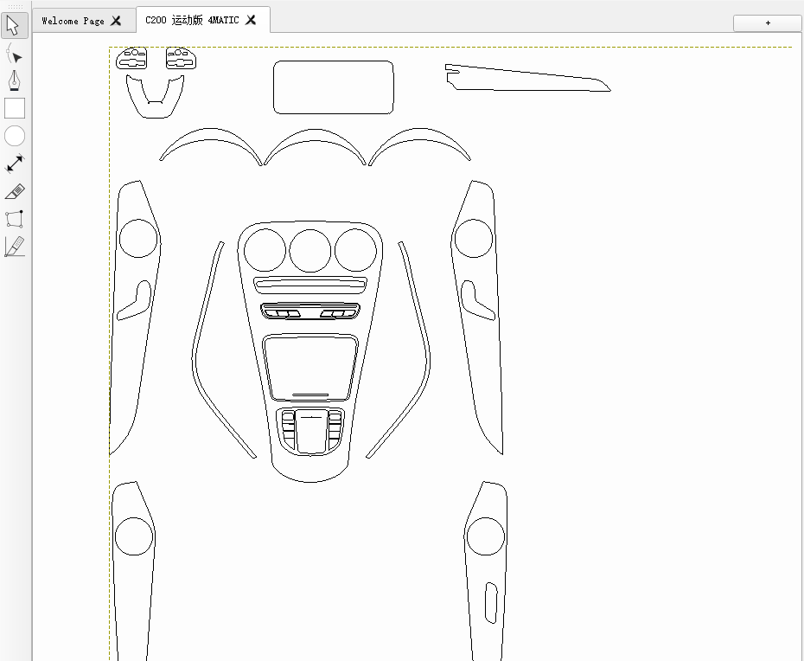Choose the Rectangle shape tool
The height and width of the screenshot is (661, 804).
pos(15,108)
